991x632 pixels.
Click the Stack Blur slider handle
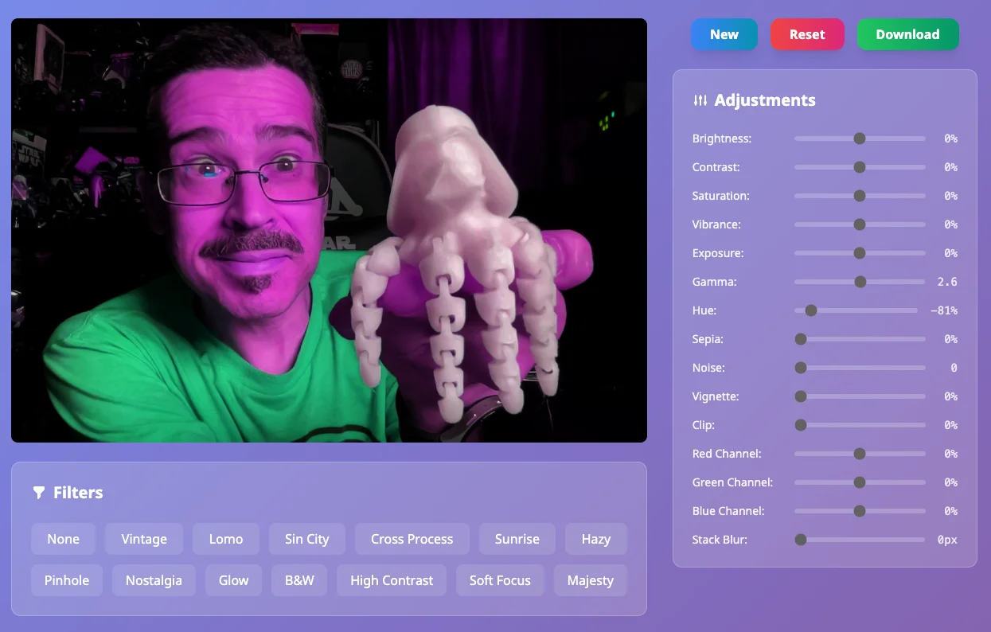coord(801,540)
